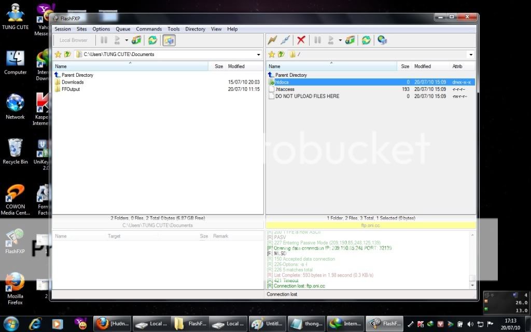
Task: Toggle the highlighted local browser switch icon
Action: [169, 40]
